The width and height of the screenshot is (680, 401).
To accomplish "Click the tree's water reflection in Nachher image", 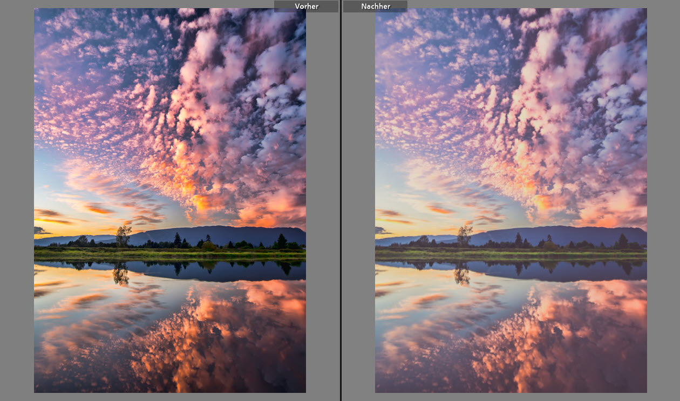I will pos(462,274).
